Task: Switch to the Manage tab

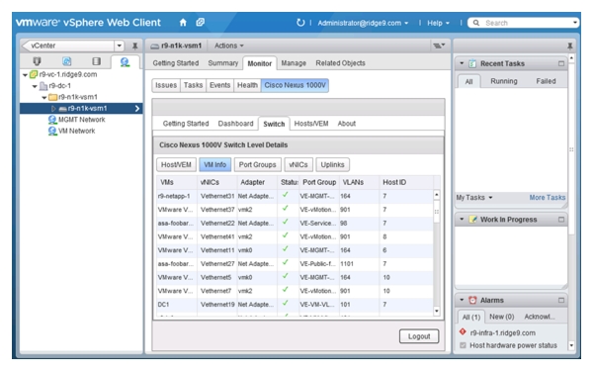Action: coord(294,63)
